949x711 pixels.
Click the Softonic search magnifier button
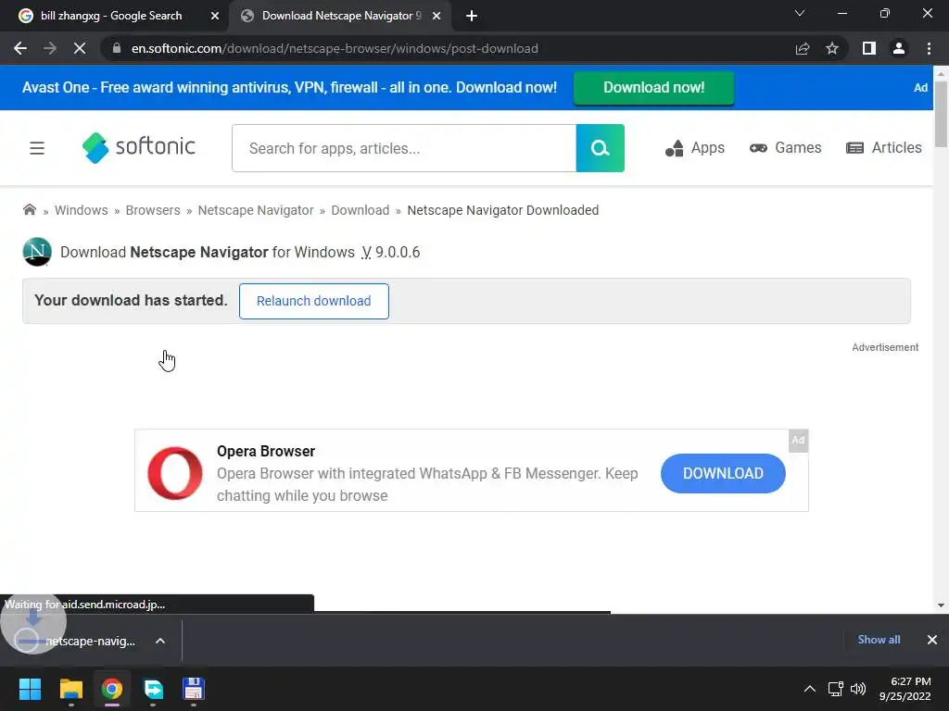pyautogui.click(x=600, y=148)
